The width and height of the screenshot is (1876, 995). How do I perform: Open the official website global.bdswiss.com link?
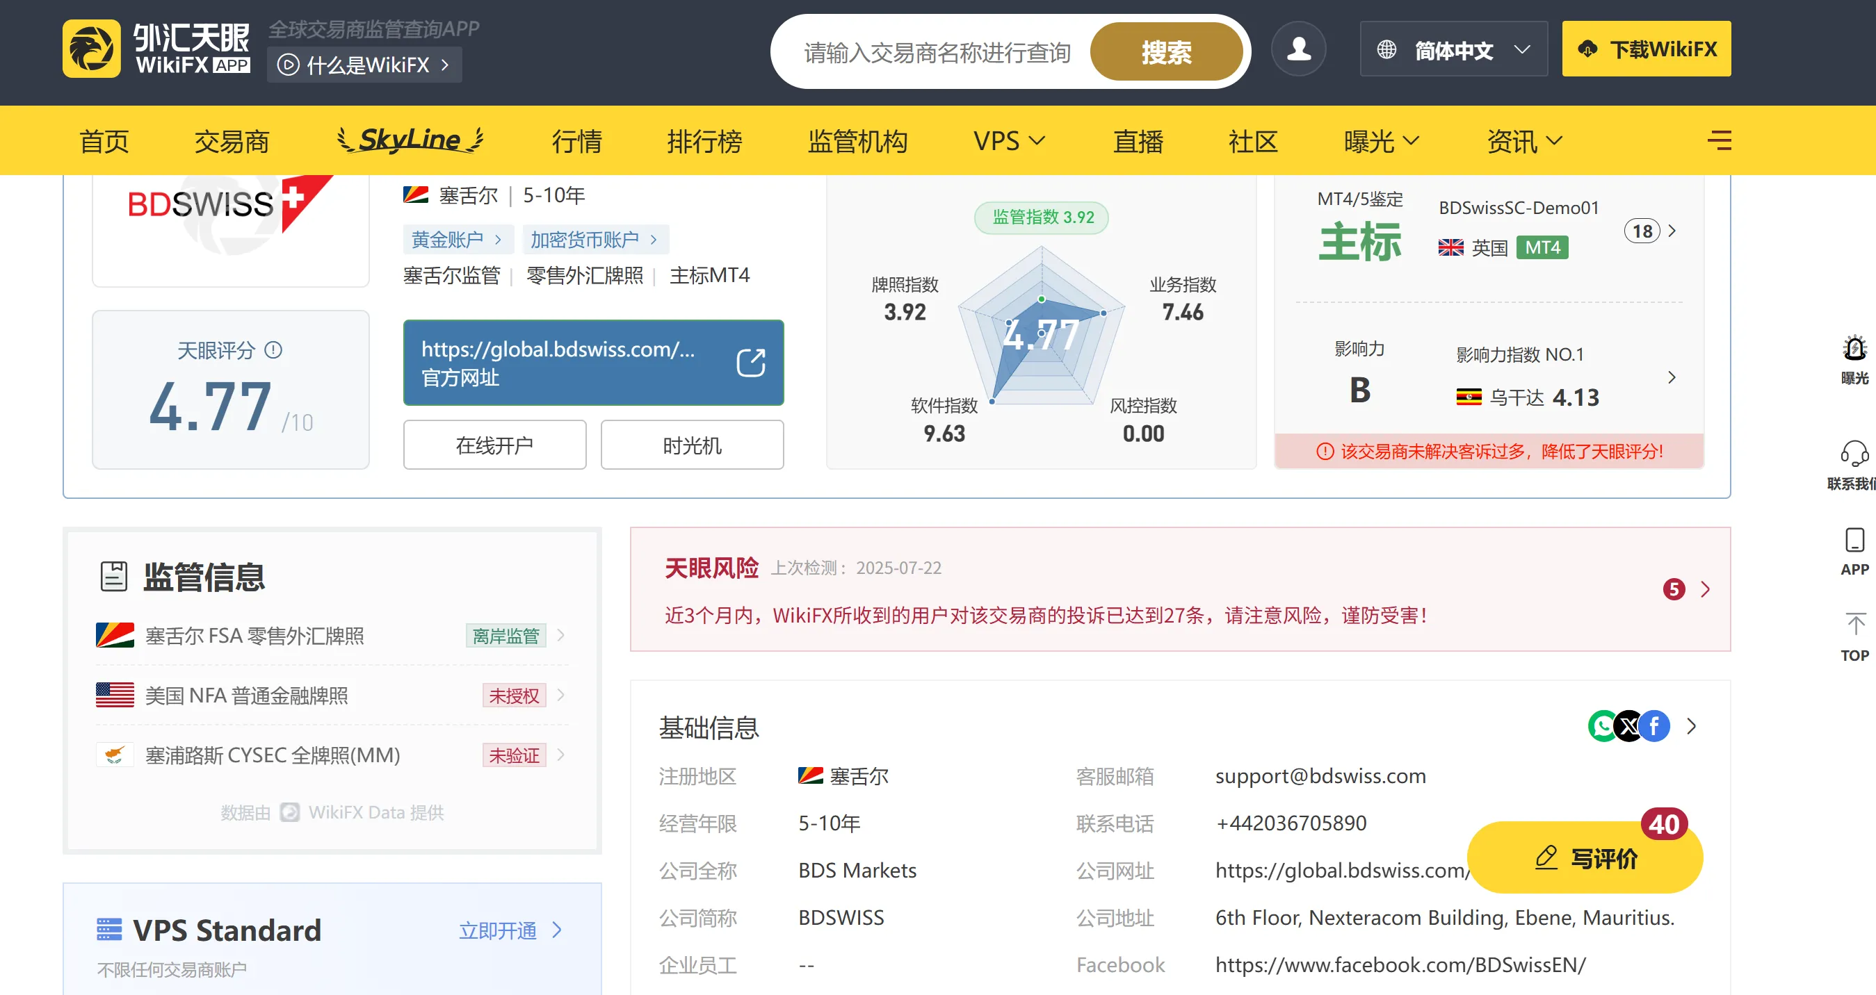tap(594, 363)
